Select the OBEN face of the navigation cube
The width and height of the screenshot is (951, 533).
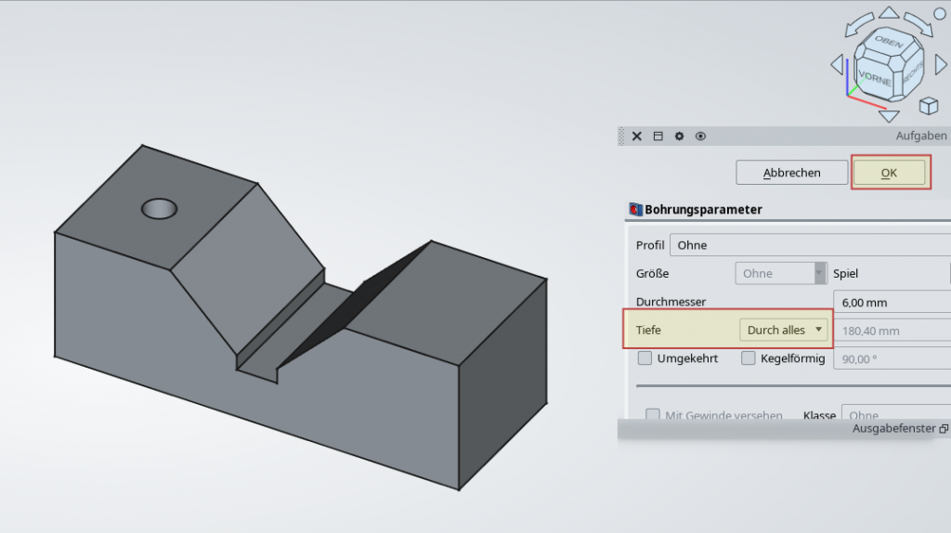point(889,43)
